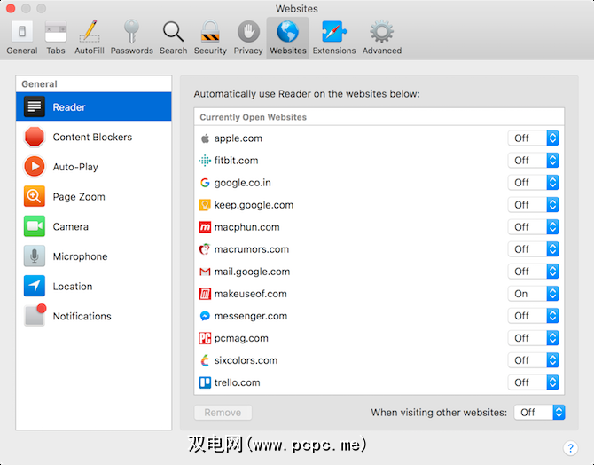594x465 pixels.
Task: Select Auto-Play label in sidebar
Action: [x=75, y=167]
